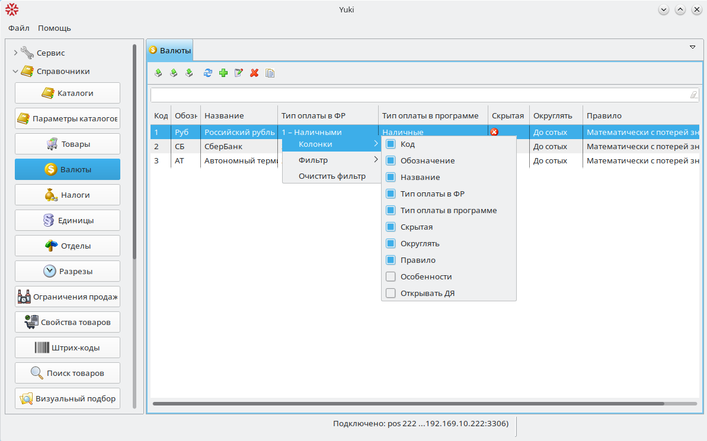Viewport: 707px width, 441px height.
Task: Toggle Тип оплаты в программе checkbox
Action: coord(391,210)
